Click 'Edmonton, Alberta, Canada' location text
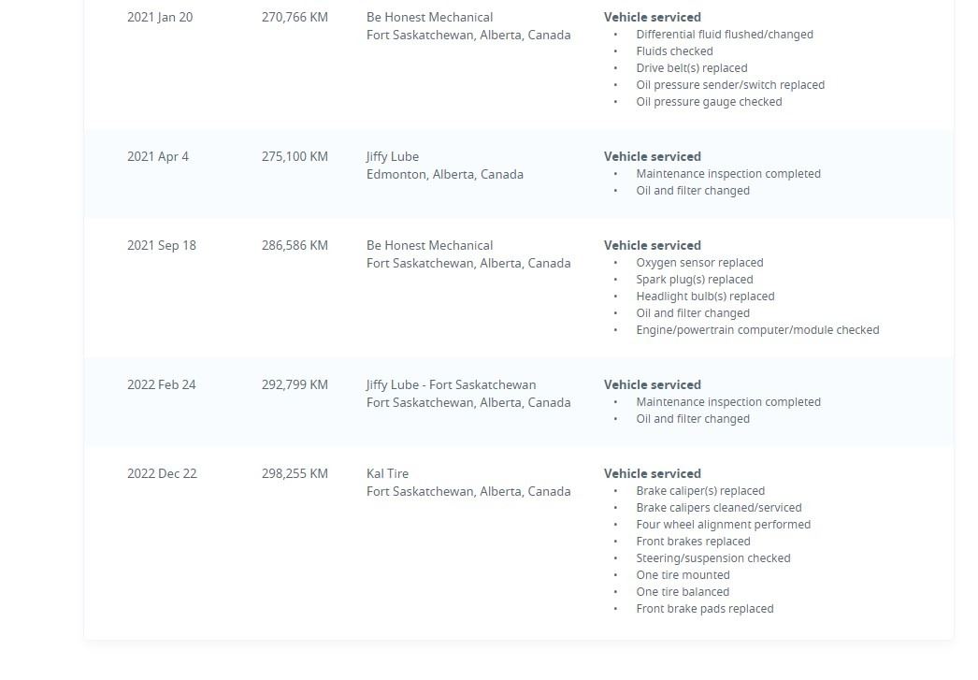Image resolution: width=978 pixels, height=680 pixels. point(445,174)
